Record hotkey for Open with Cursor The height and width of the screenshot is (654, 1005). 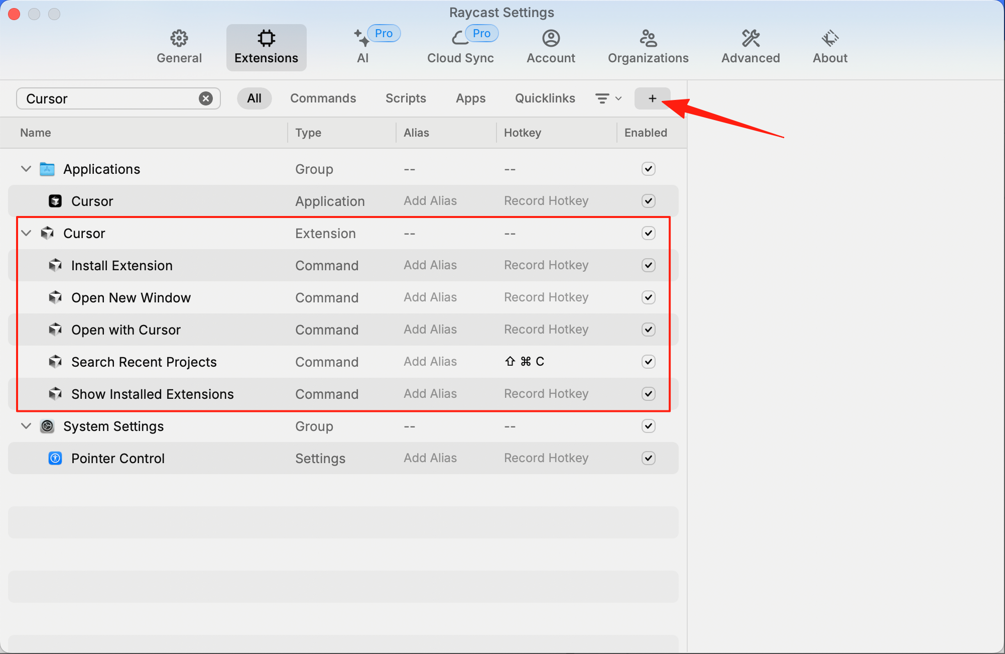[546, 330]
